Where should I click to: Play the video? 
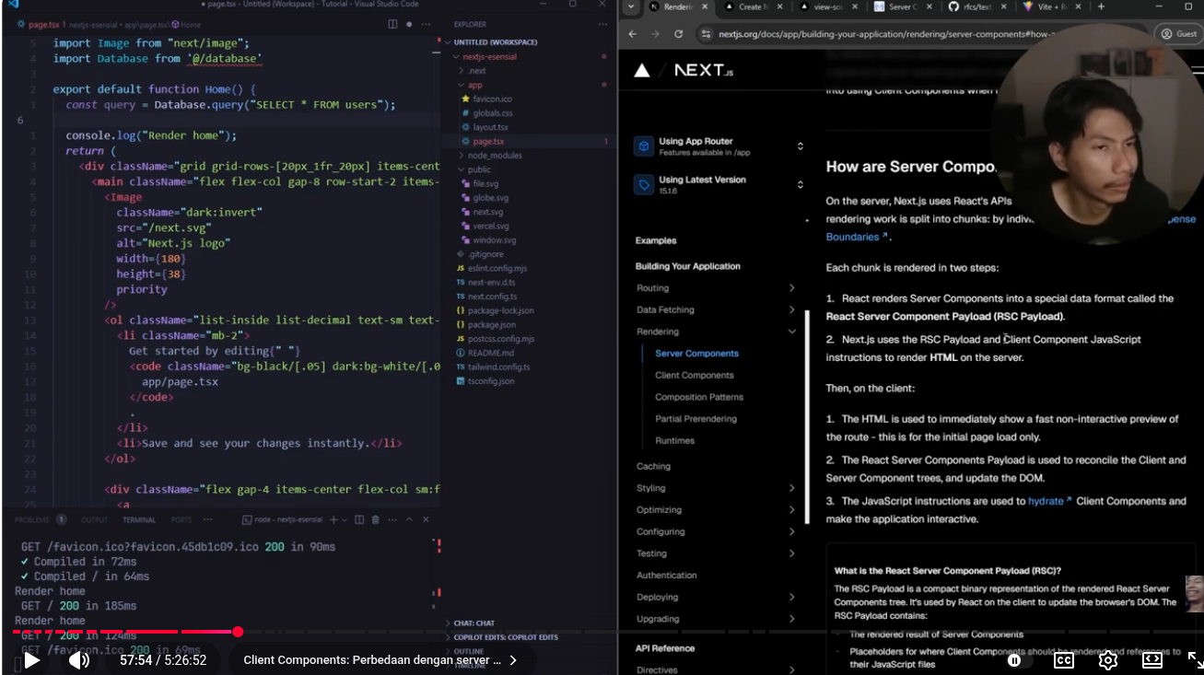[31, 659]
